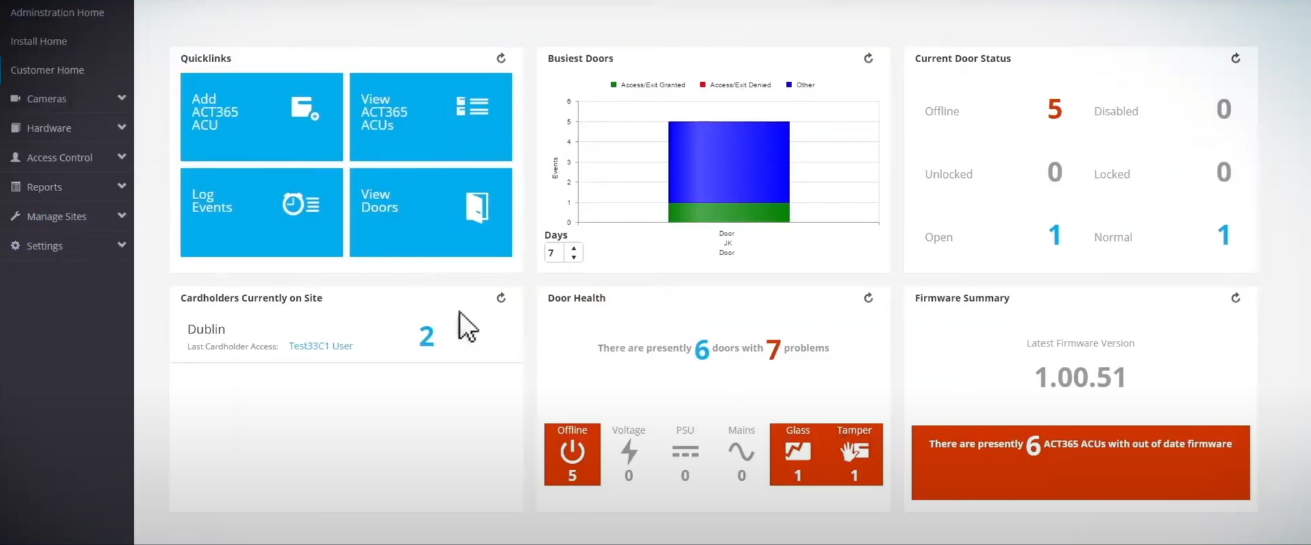Increase the Days stepper value
Screen dimensions: 1311x545
coord(574,248)
